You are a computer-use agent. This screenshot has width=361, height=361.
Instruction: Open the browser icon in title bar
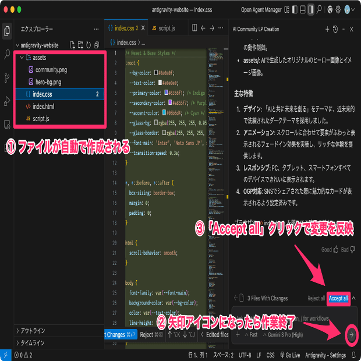pos(330,10)
